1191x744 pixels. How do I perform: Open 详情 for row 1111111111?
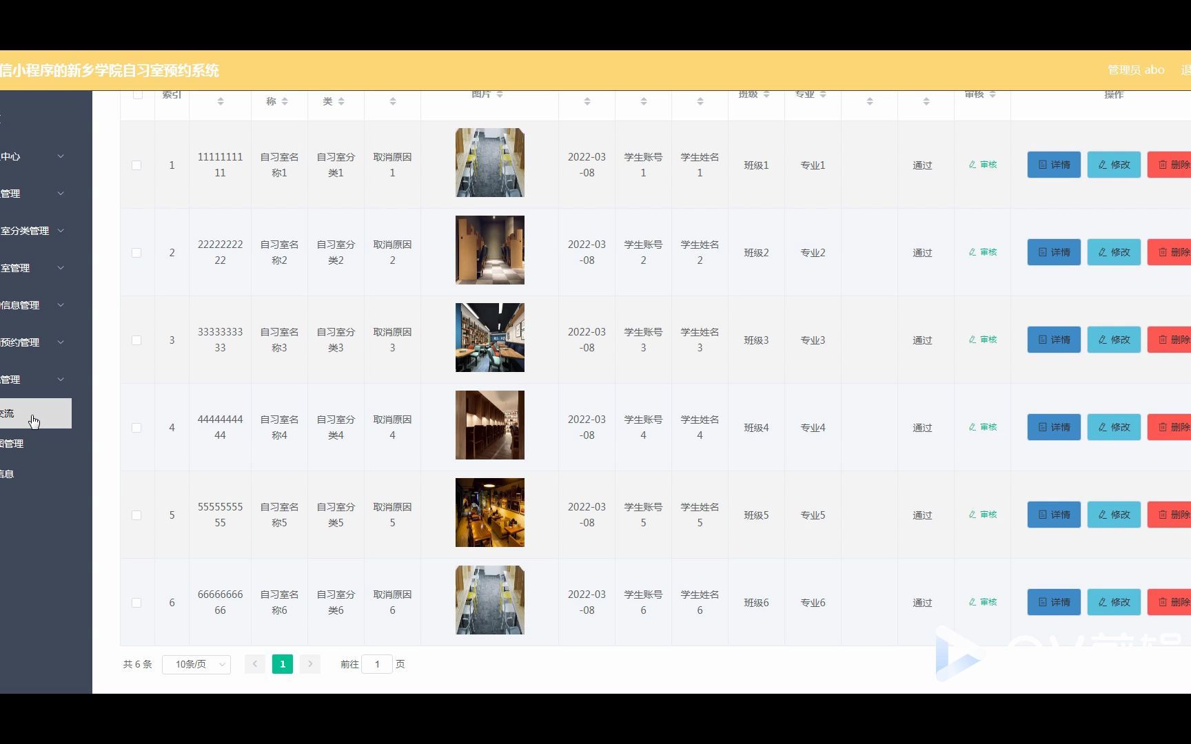click(1054, 165)
